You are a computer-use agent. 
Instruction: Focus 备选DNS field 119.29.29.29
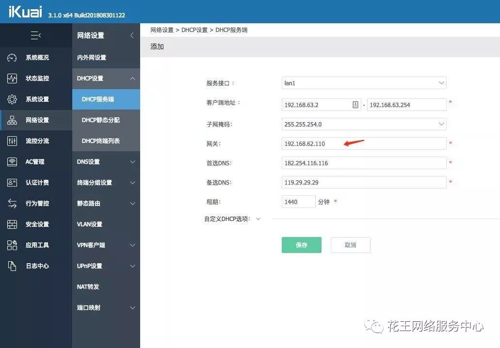point(364,182)
